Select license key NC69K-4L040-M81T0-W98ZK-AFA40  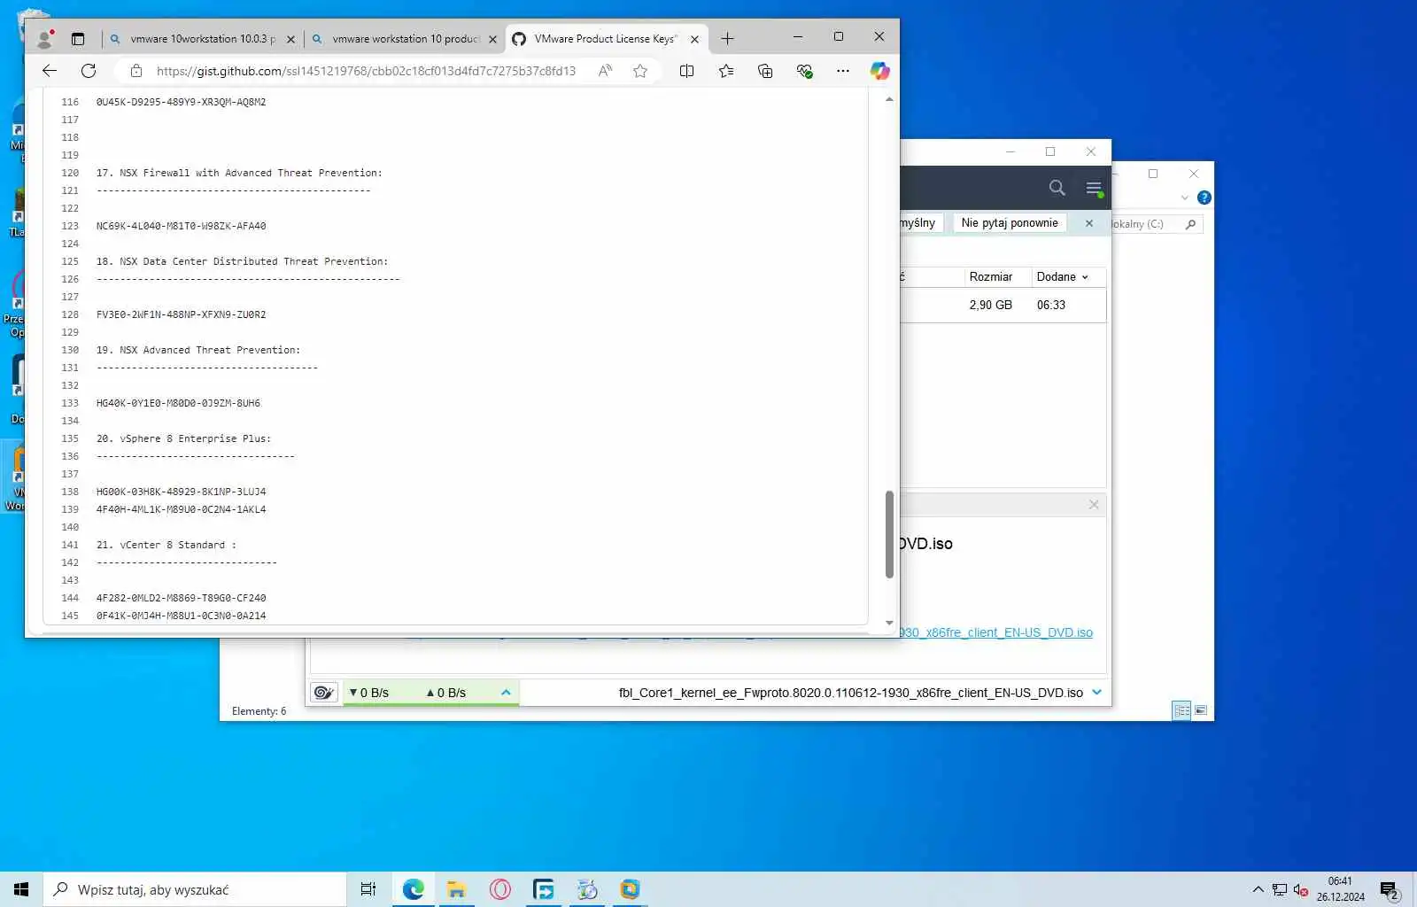click(x=181, y=226)
